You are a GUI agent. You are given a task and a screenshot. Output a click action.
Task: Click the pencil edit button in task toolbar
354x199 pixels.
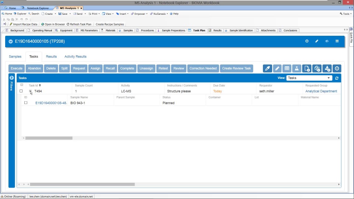pyautogui.click(x=277, y=69)
